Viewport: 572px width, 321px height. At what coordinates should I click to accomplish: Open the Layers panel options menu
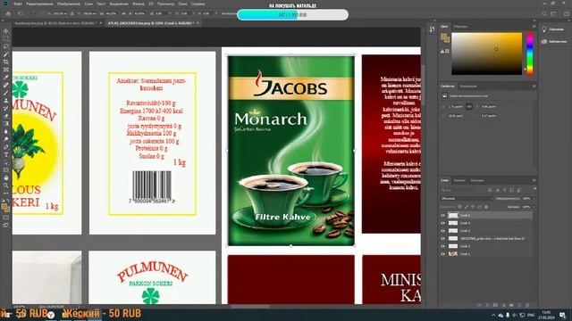click(534, 180)
